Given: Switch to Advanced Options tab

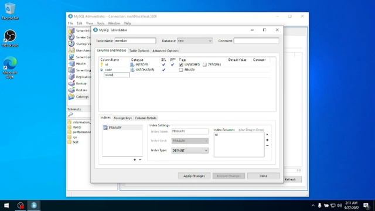Looking at the screenshot, I should (x=165, y=51).
